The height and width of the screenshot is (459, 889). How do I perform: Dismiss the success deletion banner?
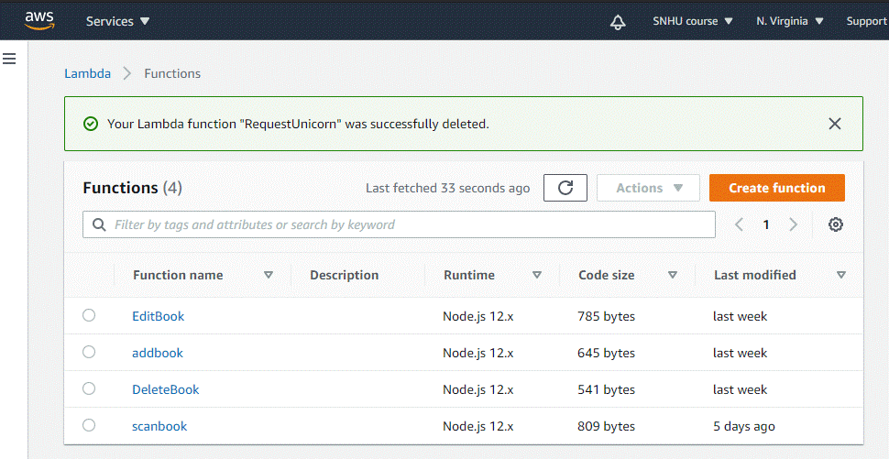pos(834,124)
